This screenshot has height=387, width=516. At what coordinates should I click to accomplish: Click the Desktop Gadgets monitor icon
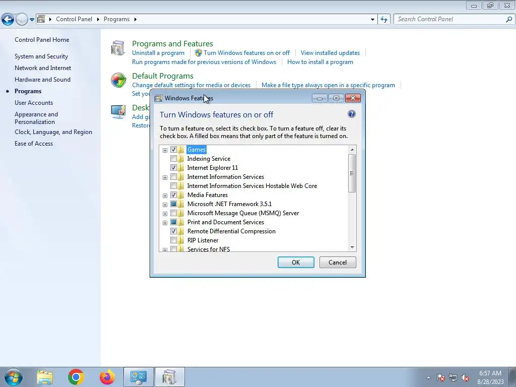pyautogui.click(x=118, y=112)
